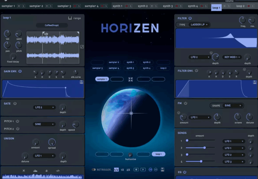Toggle the Filter Env power button

click(x=196, y=71)
